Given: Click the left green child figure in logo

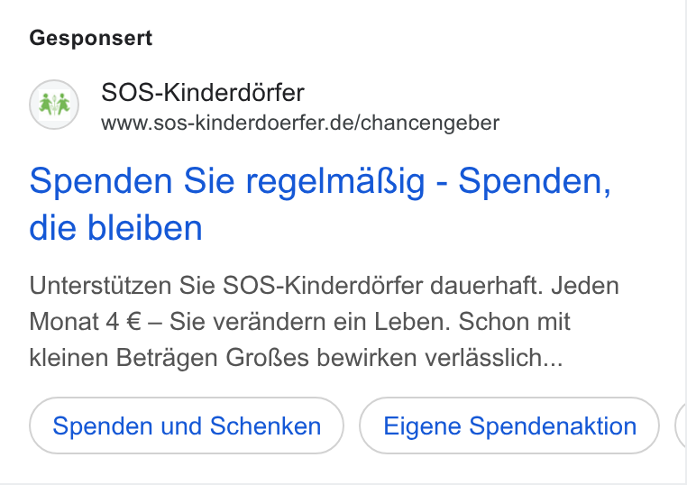Looking at the screenshot, I should (x=46, y=103).
